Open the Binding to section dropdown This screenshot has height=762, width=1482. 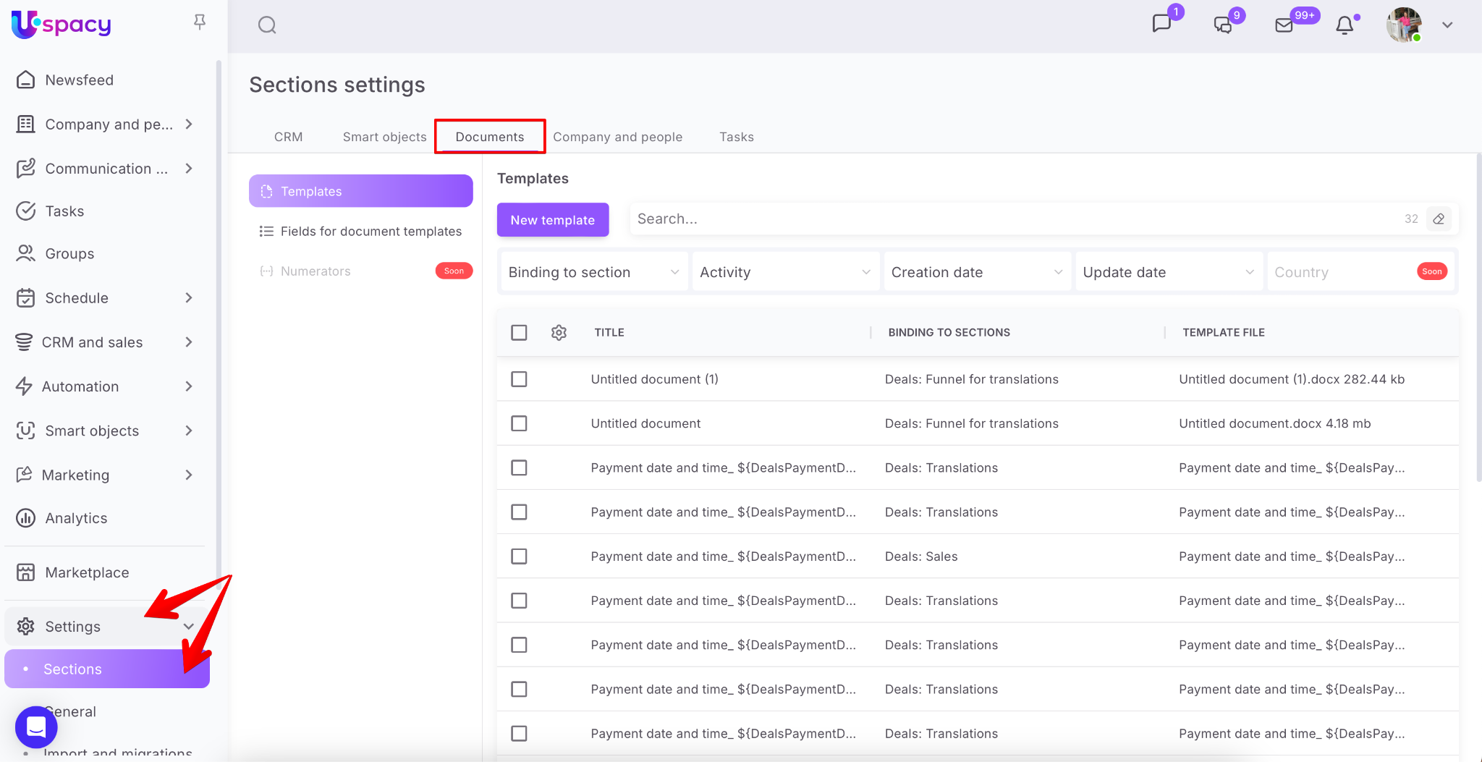593,272
